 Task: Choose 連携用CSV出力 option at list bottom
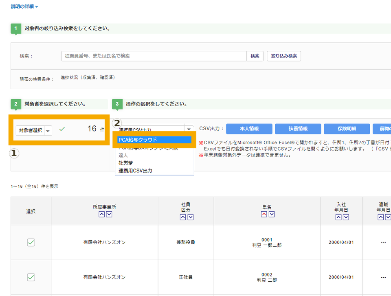tap(135, 171)
